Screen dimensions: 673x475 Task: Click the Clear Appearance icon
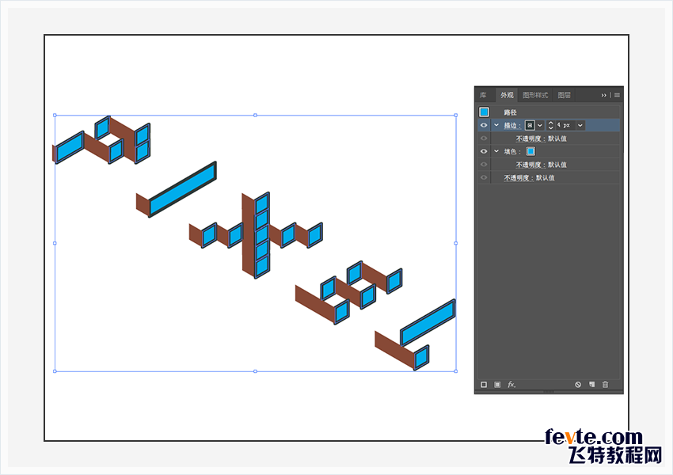[x=578, y=385]
